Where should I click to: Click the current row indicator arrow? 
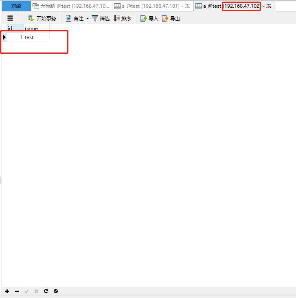click(x=4, y=37)
